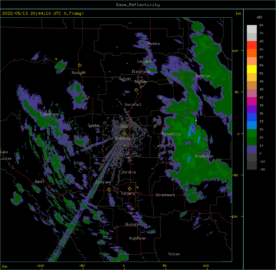This screenshot has height=270, width=276.
Task: Pick the bright green 20-30 dBZ legend swatch
Action: tap(252, 133)
